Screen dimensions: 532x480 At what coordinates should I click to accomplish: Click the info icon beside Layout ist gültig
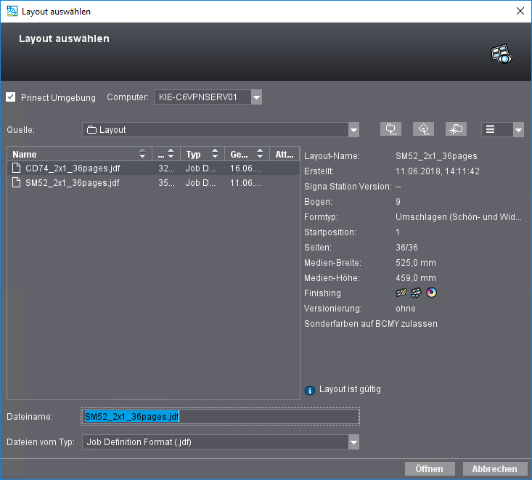point(309,391)
